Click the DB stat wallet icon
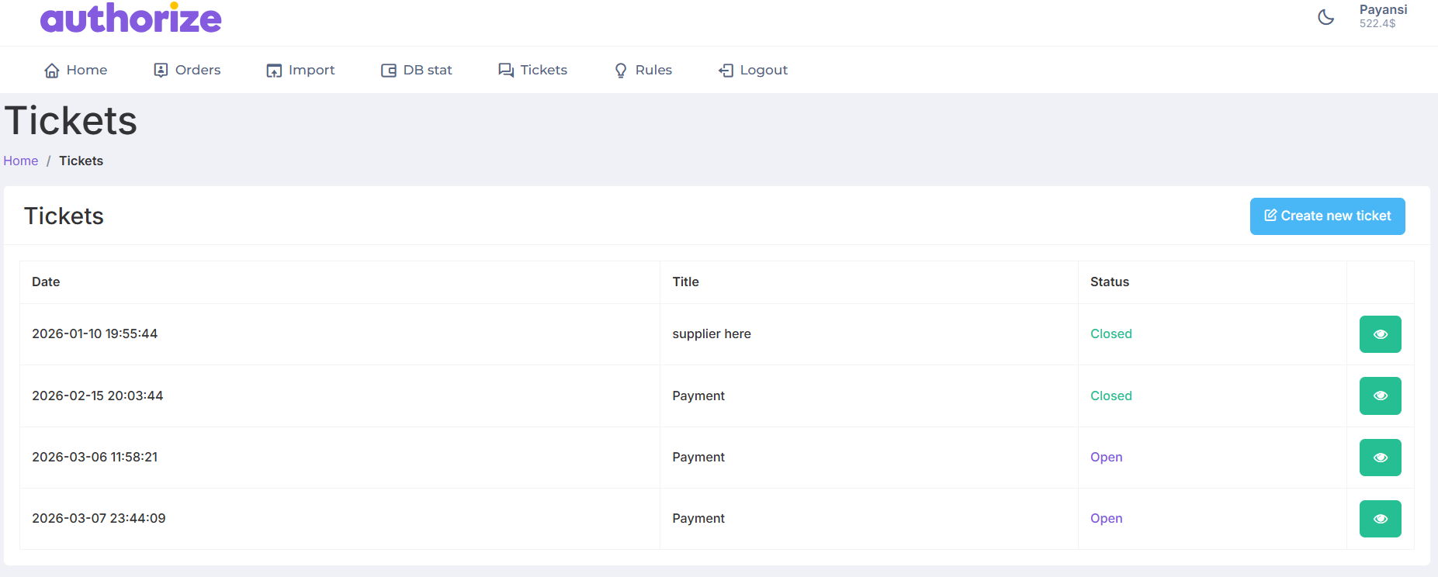Screen dimensions: 1438x577 pos(389,71)
